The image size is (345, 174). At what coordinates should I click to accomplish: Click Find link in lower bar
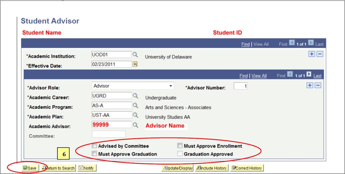[243, 76]
